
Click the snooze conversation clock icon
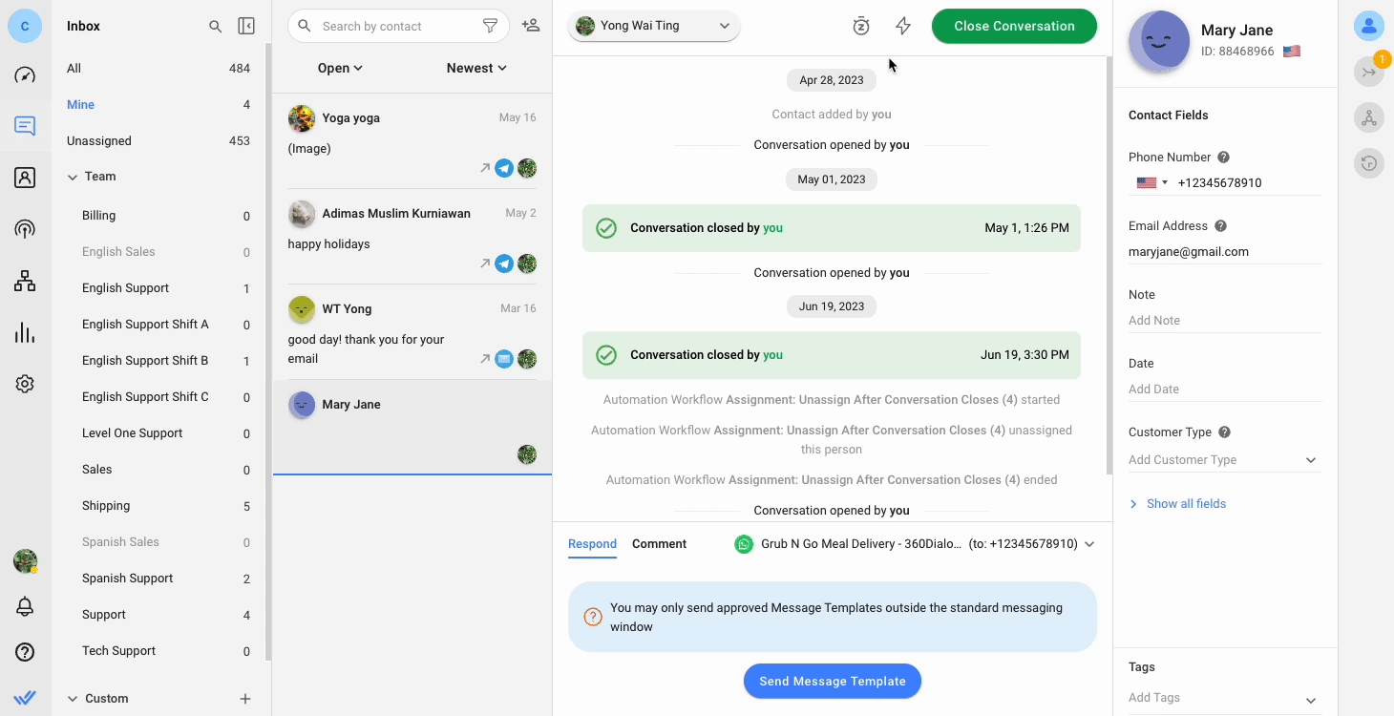861,27
